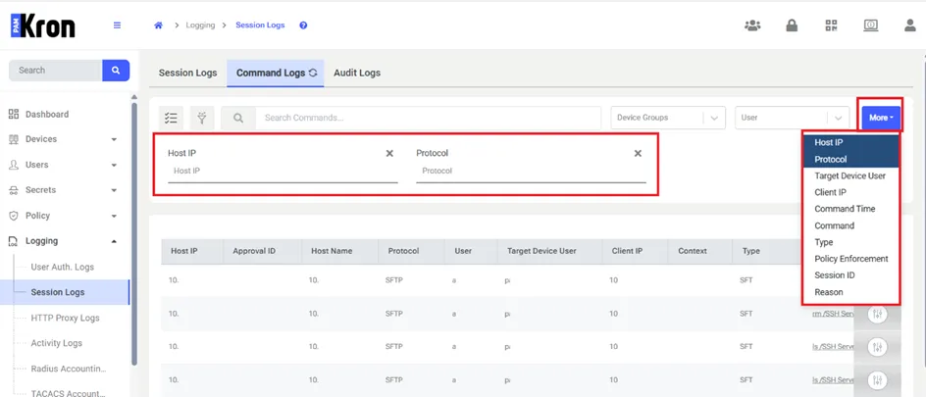Open User Auth. Logs in sidebar

pyautogui.click(x=63, y=268)
